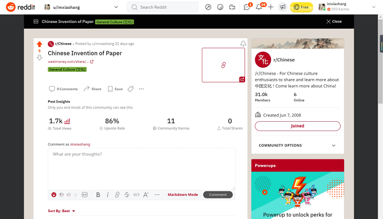
Task: Insert link using editor link icon
Action: 117,195
